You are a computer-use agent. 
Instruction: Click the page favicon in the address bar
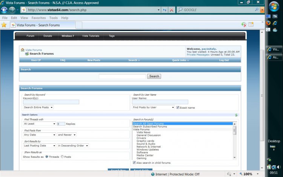24,10
